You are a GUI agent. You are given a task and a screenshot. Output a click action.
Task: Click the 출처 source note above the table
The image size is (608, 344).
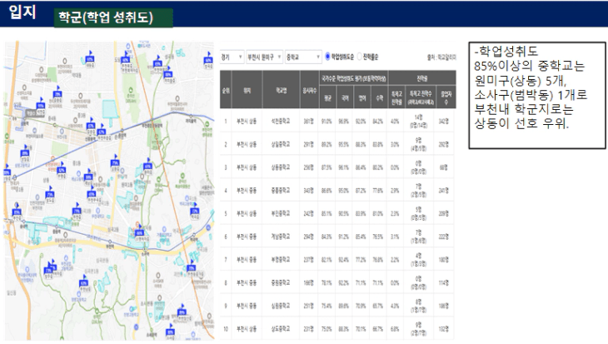[x=441, y=57]
